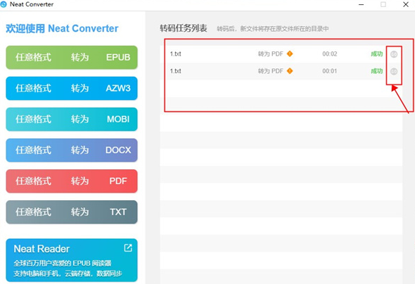Open folder icon for the 00:01 task
The height and width of the screenshot is (284, 415).
click(394, 71)
